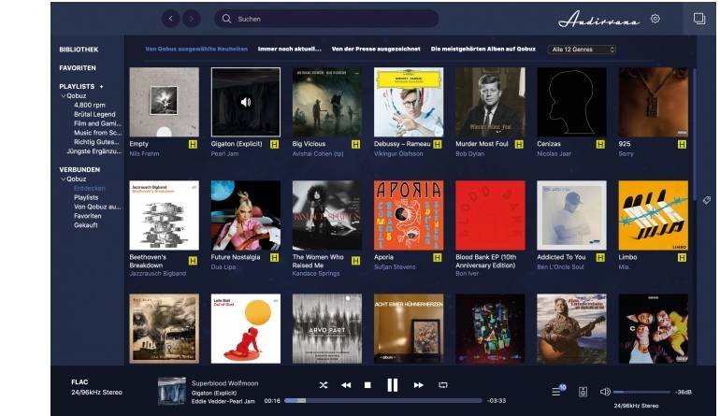Pause the current track
Viewport: 720px width, 416px height.
pos(393,385)
